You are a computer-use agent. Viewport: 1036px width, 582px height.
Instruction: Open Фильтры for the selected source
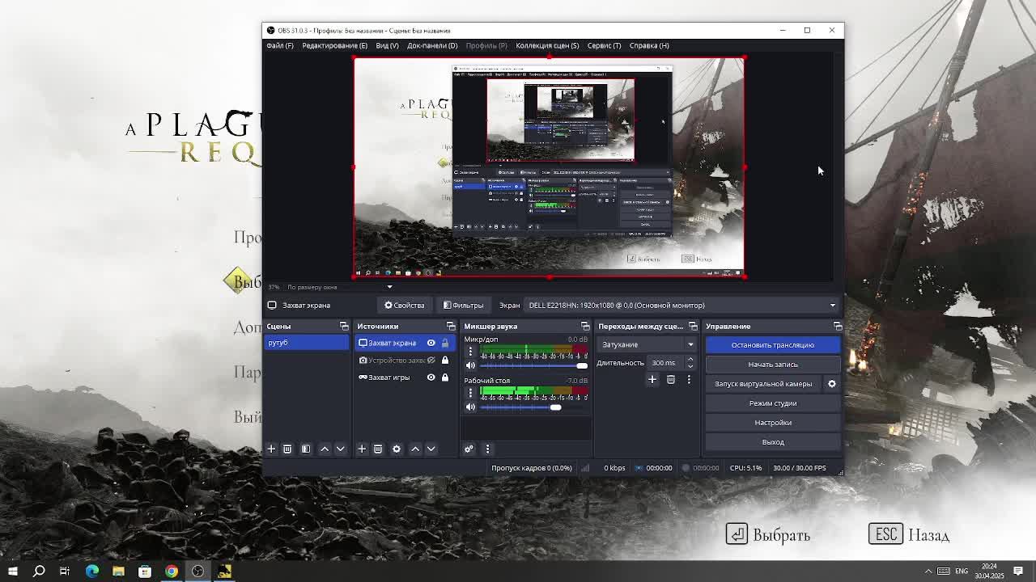pos(464,306)
